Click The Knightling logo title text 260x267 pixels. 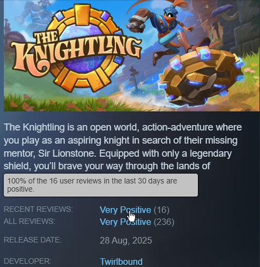(x=76, y=51)
